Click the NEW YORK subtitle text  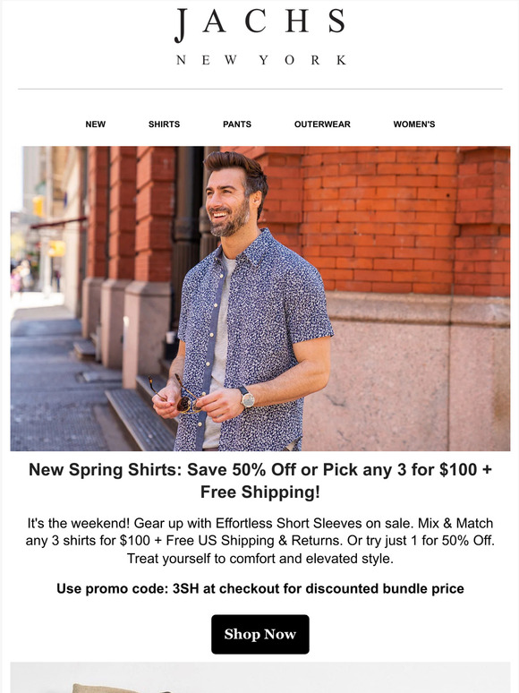click(x=260, y=60)
